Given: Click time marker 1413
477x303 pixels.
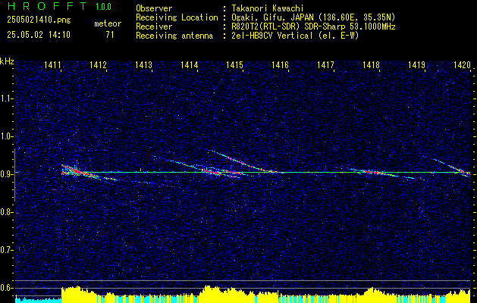Looking at the screenshot, I should [143, 64].
